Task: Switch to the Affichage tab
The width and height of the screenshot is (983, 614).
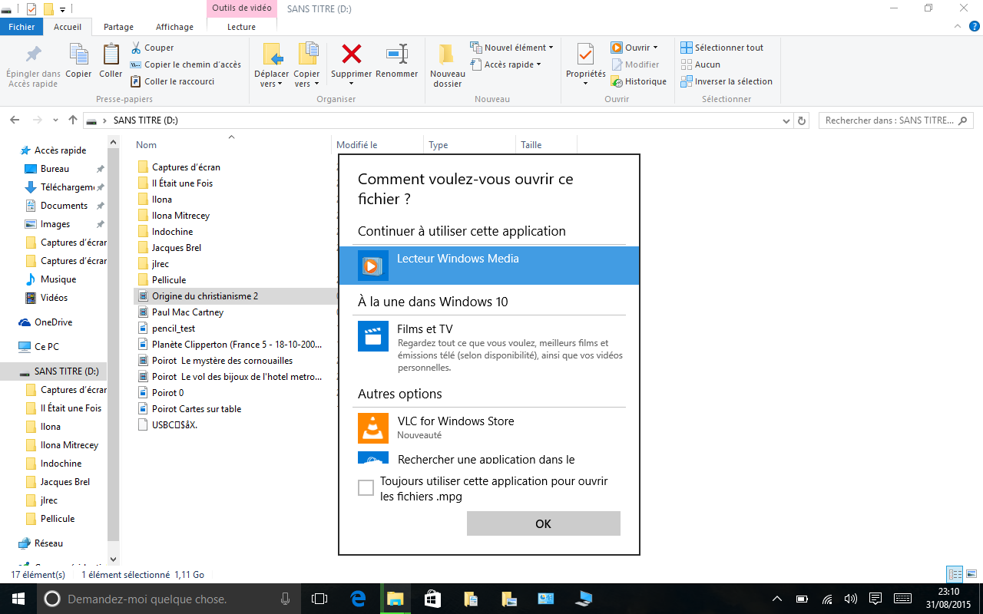Action: [x=174, y=27]
